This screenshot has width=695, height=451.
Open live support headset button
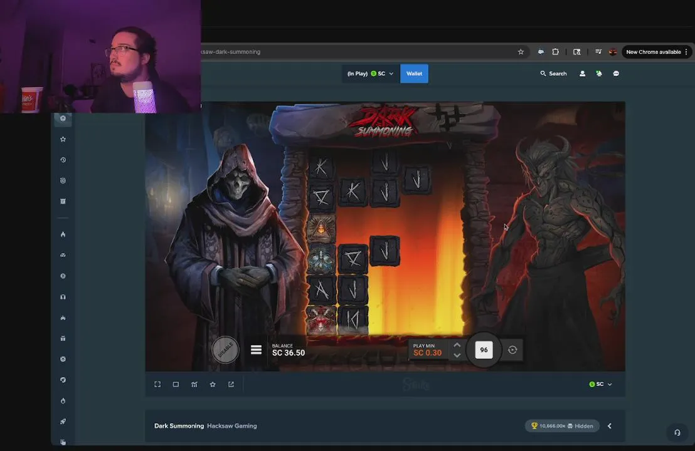pyautogui.click(x=677, y=432)
